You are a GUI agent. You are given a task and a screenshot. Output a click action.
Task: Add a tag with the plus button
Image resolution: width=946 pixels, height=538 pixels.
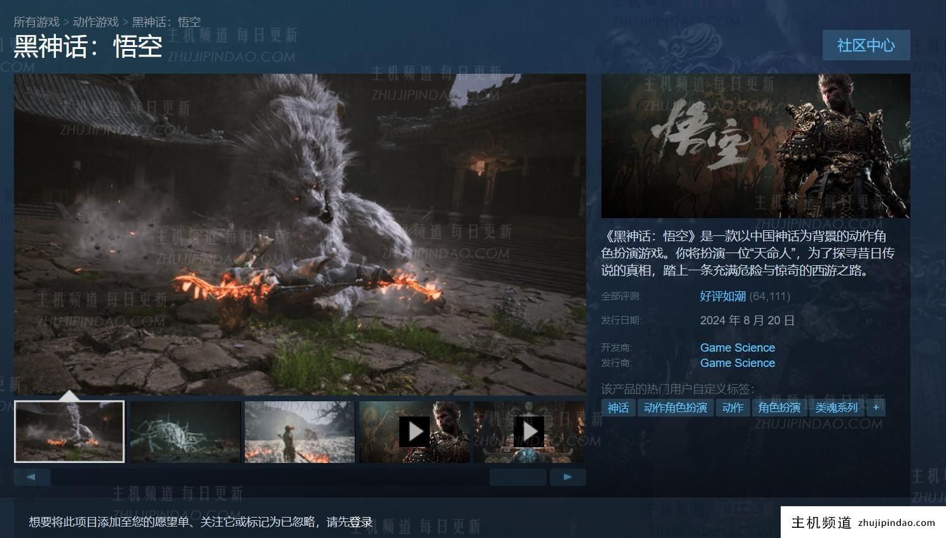click(876, 408)
